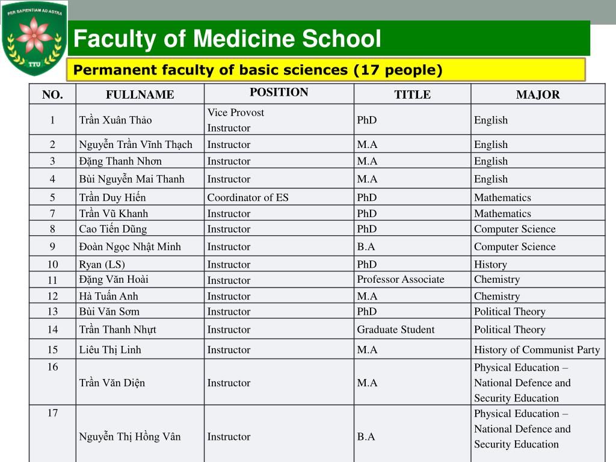
Task: Select the name 'Trần Xuân Thảo'
Action: (115, 120)
